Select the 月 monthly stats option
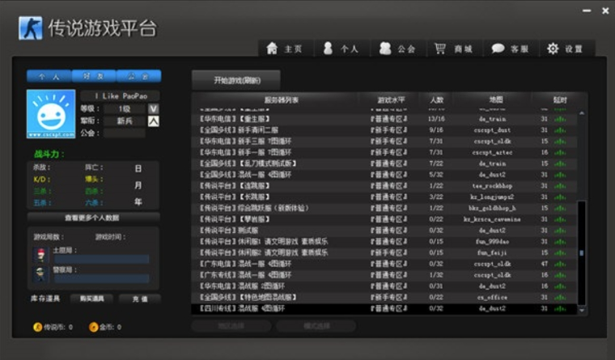Image resolution: width=615 pixels, height=360 pixels. 138,185
